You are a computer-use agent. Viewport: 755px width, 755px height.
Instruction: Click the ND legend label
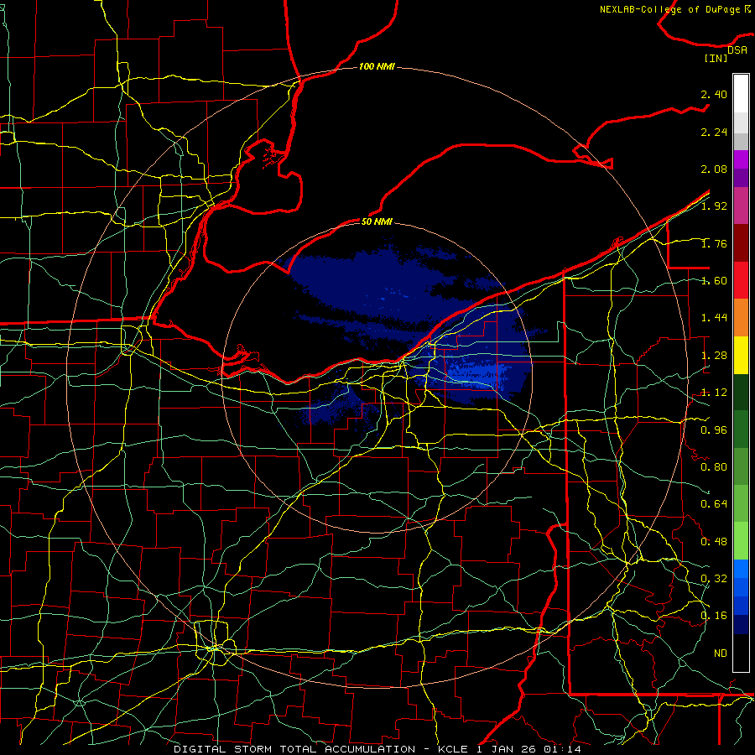[x=721, y=653]
